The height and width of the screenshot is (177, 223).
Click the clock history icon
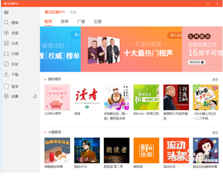coord(6,64)
